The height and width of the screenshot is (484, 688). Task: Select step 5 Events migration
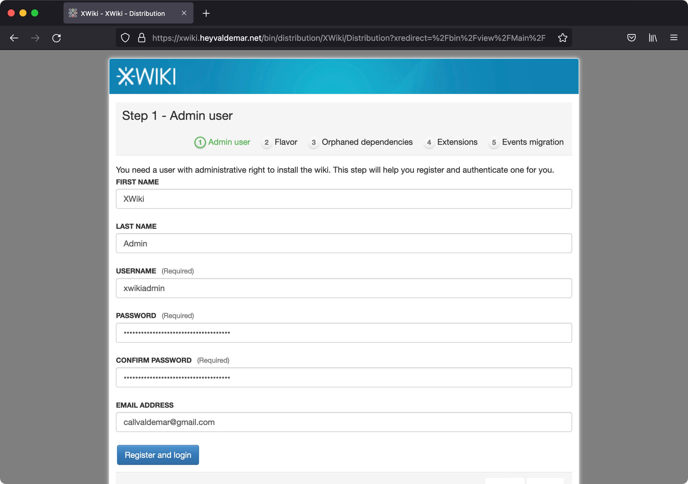526,142
